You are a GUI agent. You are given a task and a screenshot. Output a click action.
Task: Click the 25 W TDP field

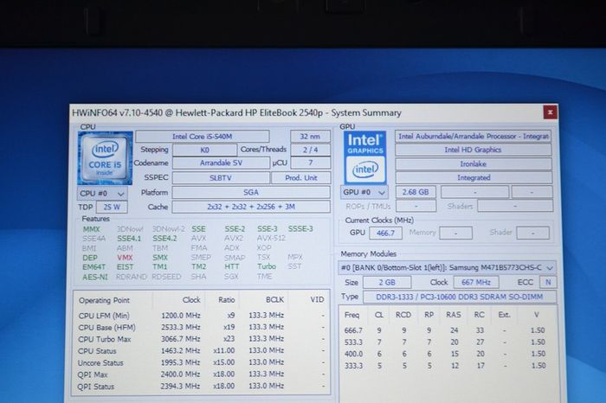coord(112,207)
